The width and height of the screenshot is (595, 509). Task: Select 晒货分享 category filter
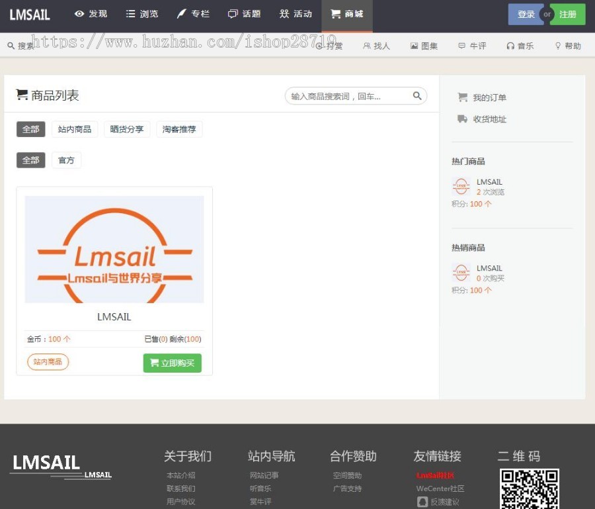[127, 129]
